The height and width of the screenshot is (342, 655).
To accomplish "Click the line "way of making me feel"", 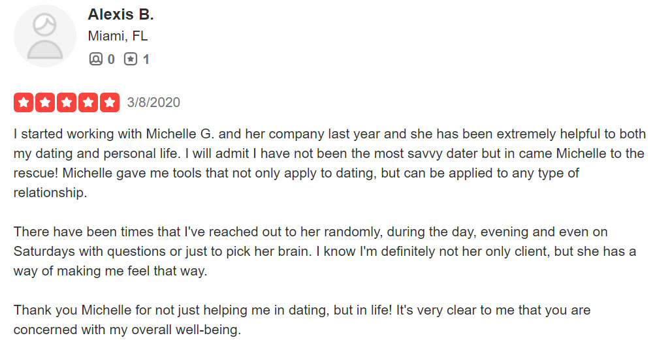I will [x=110, y=271].
